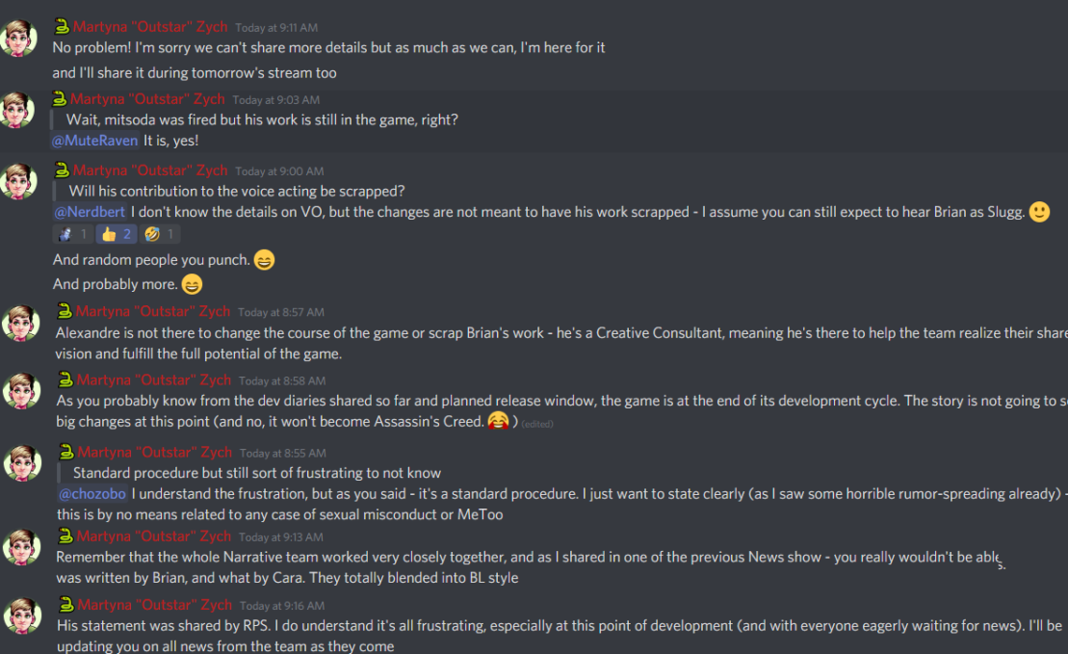Click laughing-crying emoji after 'Assassin's Creed'
Screen dimensions: 1068x654
[x=498, y=421]
